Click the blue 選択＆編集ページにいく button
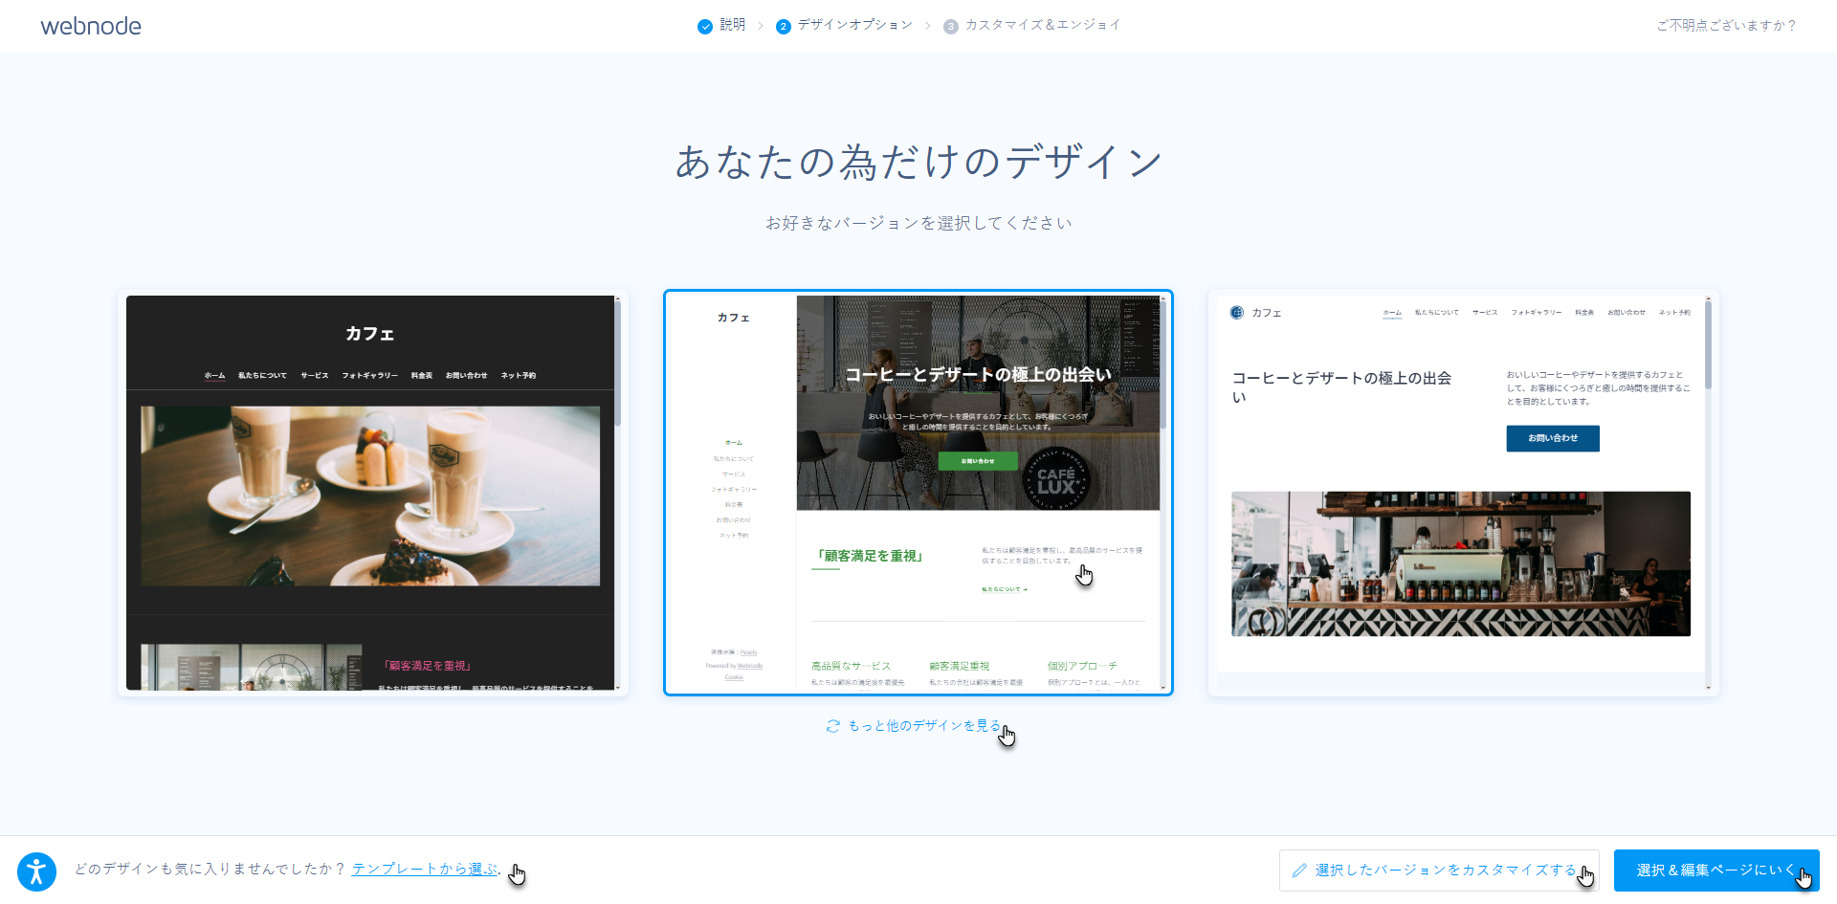The height and width of the screenshot is (904, 1837). point(1716,871)
